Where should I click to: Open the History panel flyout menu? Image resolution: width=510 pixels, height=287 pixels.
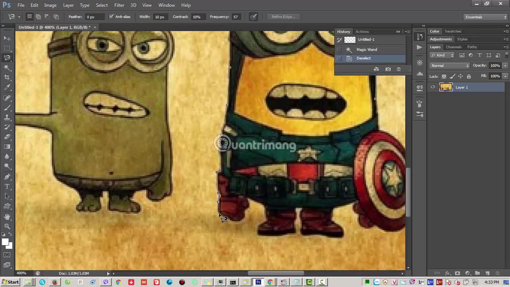tap(407, 31)
